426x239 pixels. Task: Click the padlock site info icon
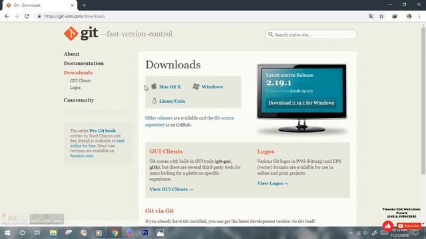[39, 16]
